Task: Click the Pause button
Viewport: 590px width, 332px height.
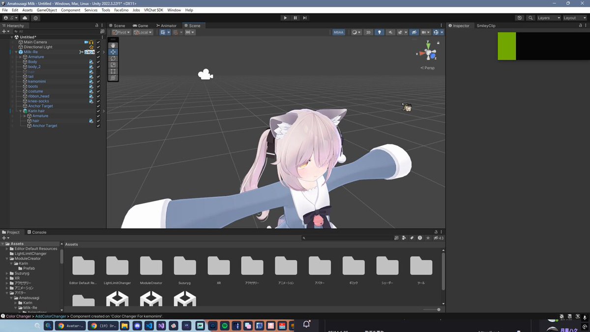Action: [295, 18]
